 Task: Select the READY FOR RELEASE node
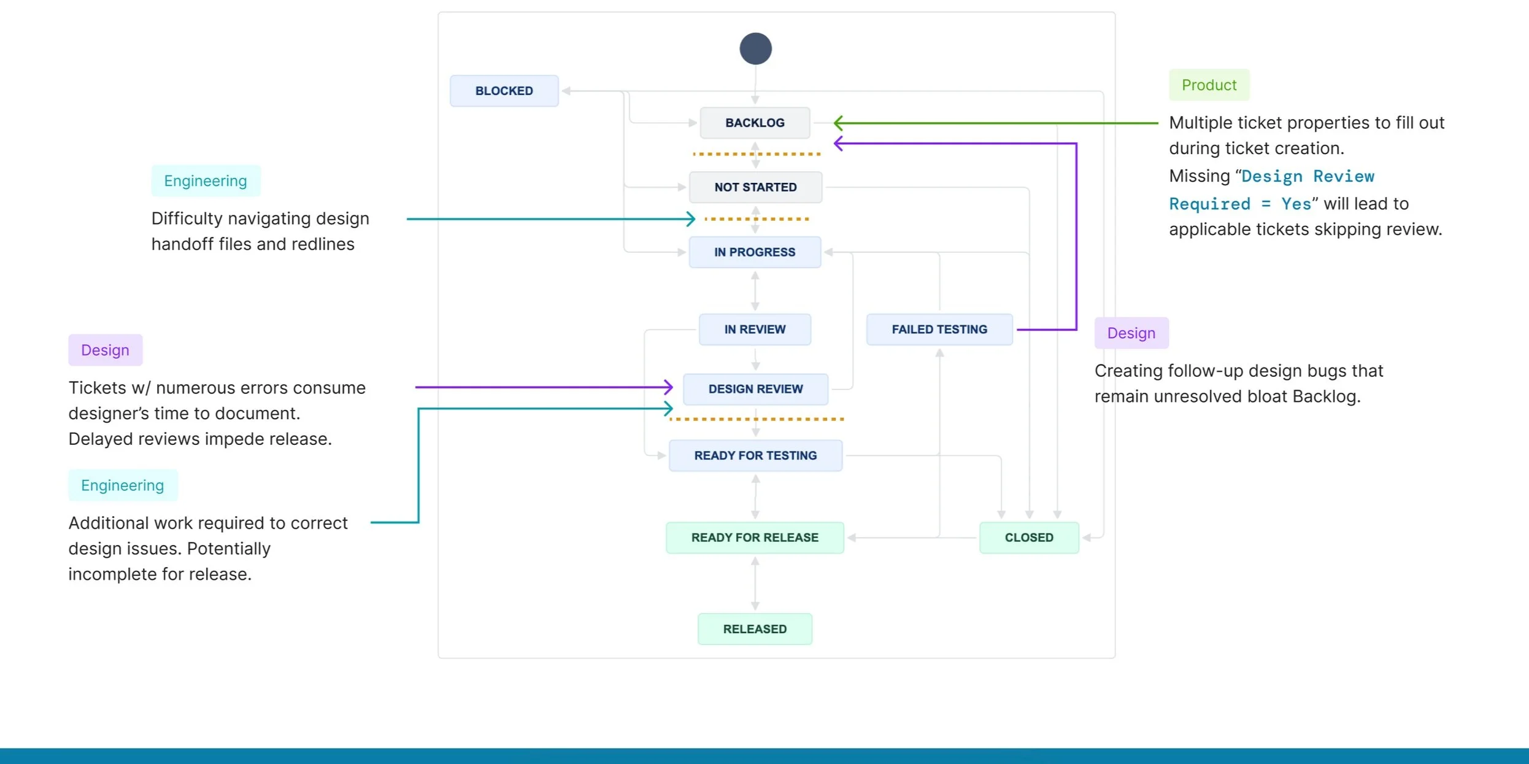755,538
